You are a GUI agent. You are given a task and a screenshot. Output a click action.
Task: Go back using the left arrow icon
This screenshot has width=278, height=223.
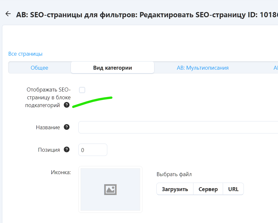[x=8, y=14]
